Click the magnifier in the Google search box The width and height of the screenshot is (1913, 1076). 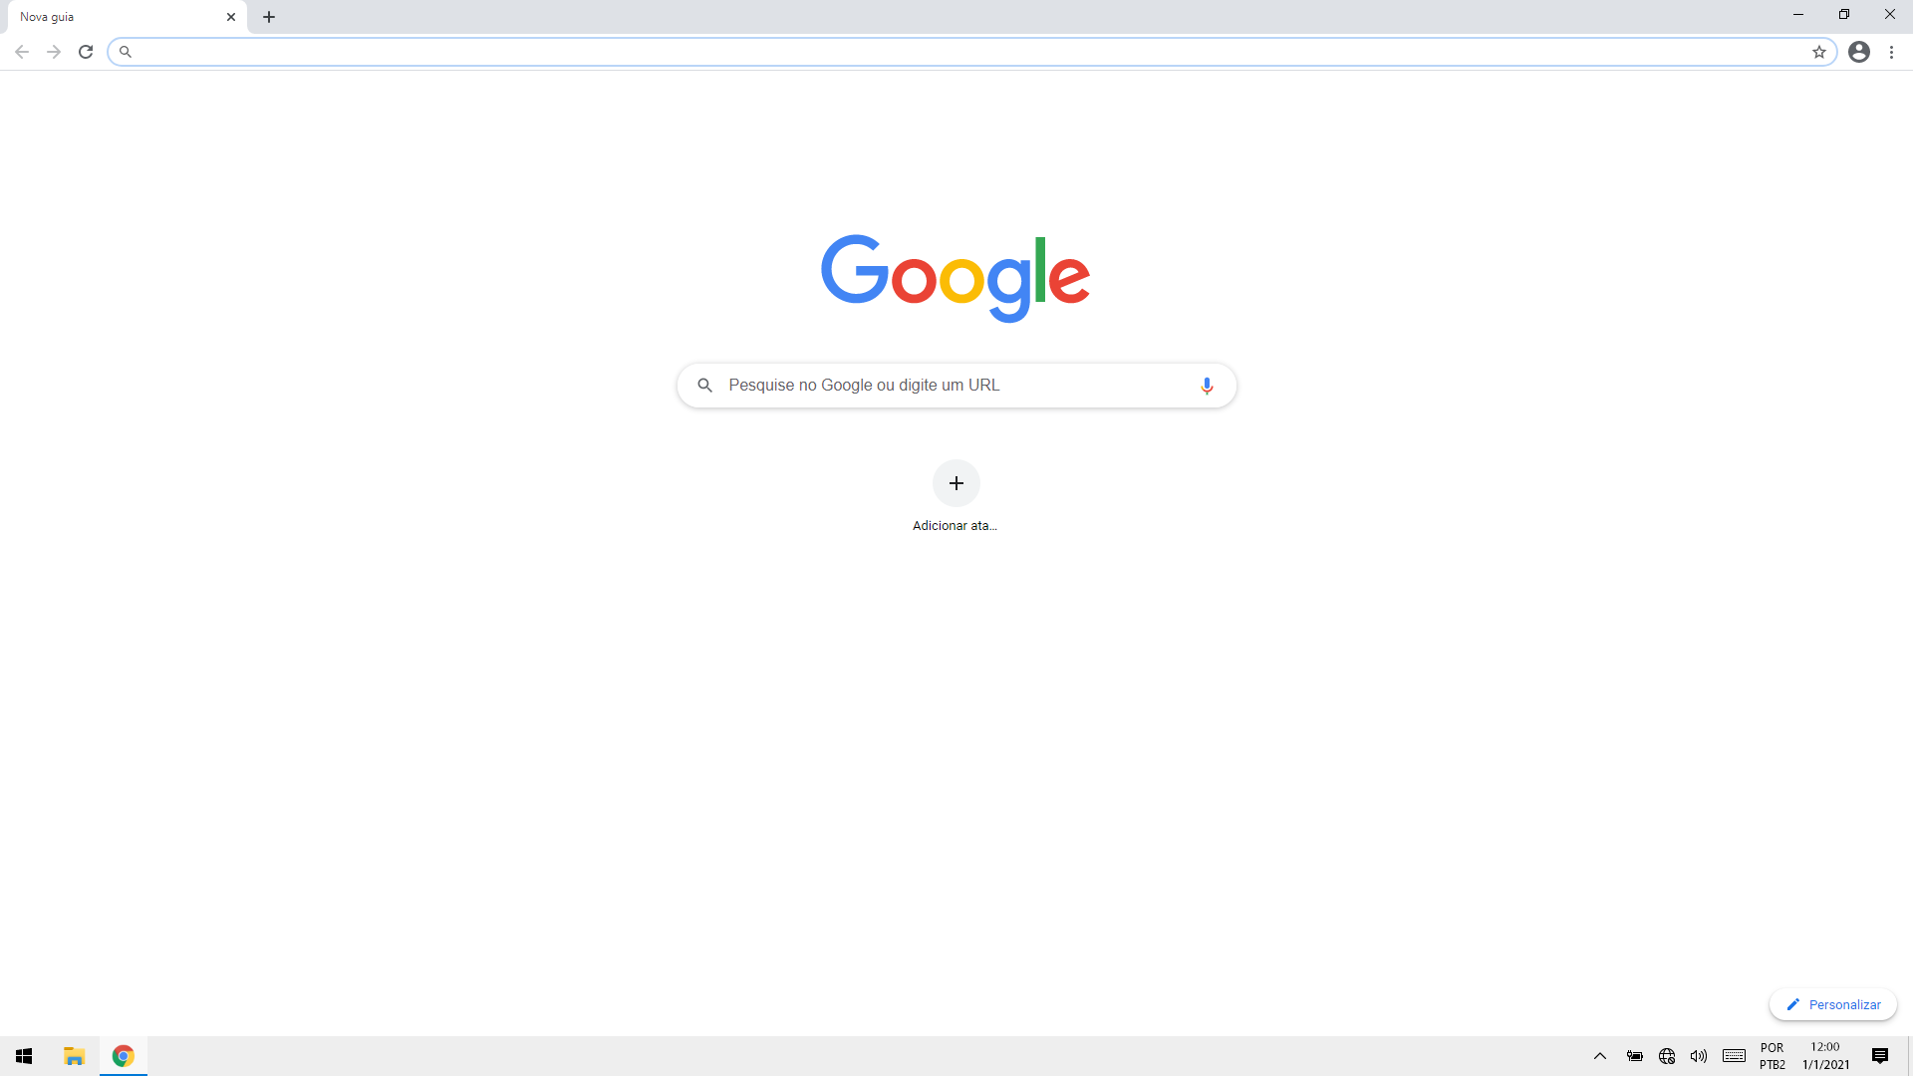705,386
